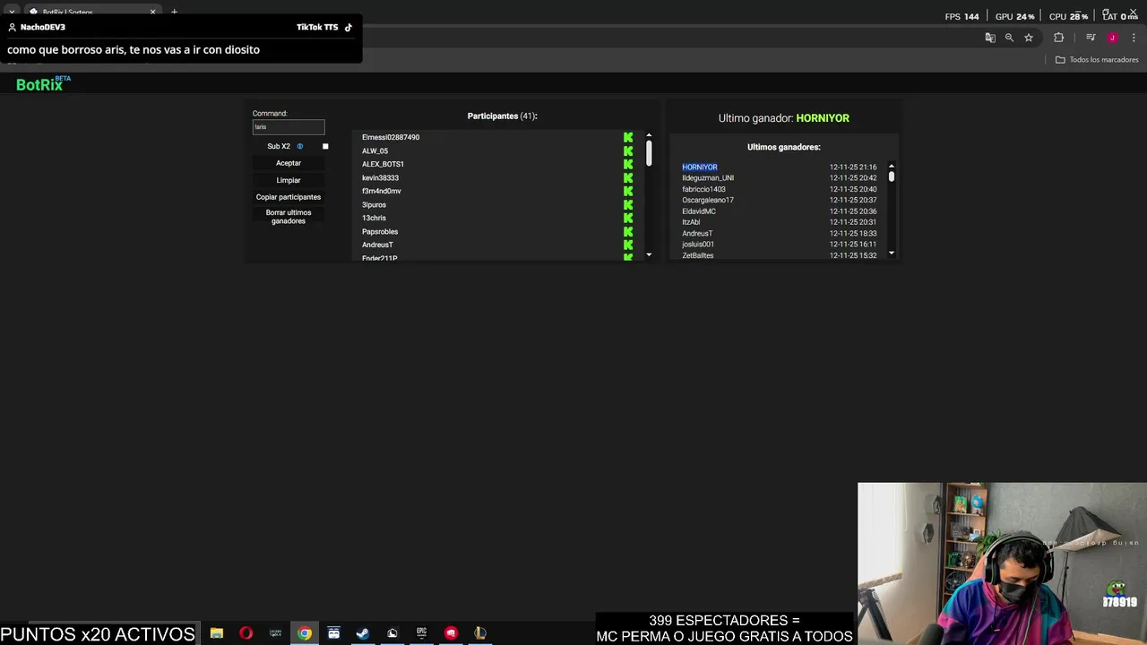Open Steam from the taskbar
The image size is (1147, 645).
pyautogui.click(x=363, y=633)
